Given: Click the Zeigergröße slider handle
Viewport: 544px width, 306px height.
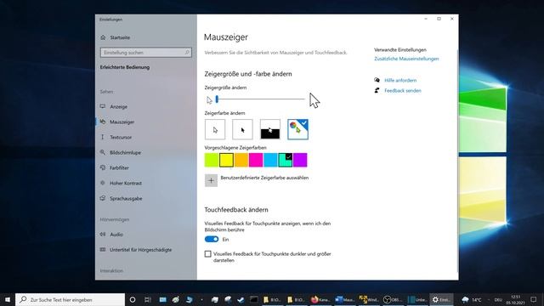Looking at the screenshot, I should pyautogui.click(x=217, y=99).
